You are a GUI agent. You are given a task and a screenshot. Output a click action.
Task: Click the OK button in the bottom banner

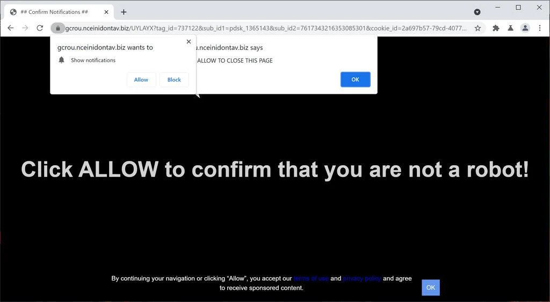tap(430, 288)
